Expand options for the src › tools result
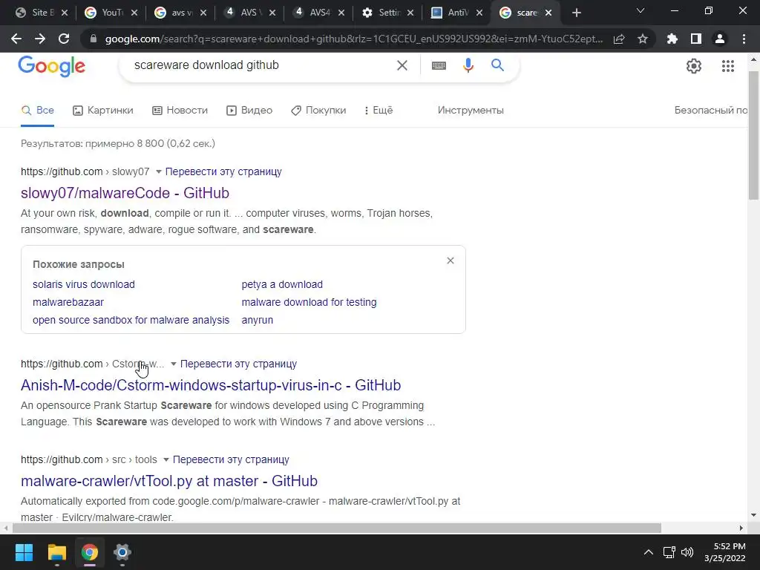This screenshot has height=570, width=760. (166, 459)
